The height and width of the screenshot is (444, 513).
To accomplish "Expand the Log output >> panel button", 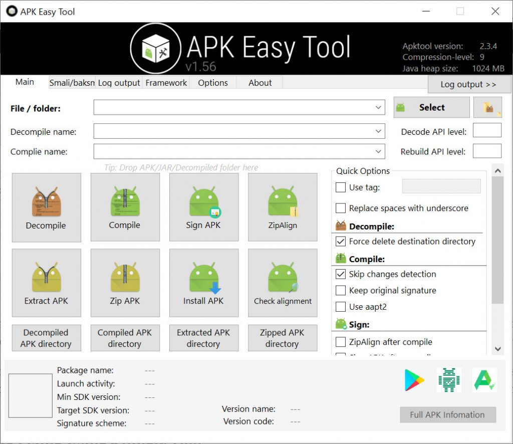I will click(468, 84).
